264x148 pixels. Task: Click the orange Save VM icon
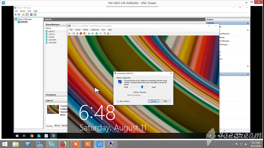pos(84,33)
